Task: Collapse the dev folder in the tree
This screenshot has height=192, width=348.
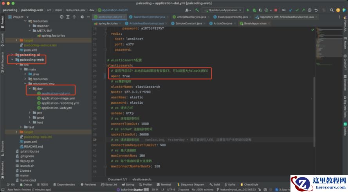Action: pos(29,89)
